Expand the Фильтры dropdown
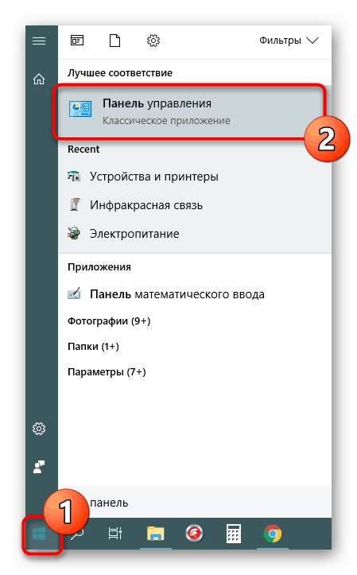The width and height of the screenshot is (357, 575). [289, 41]
